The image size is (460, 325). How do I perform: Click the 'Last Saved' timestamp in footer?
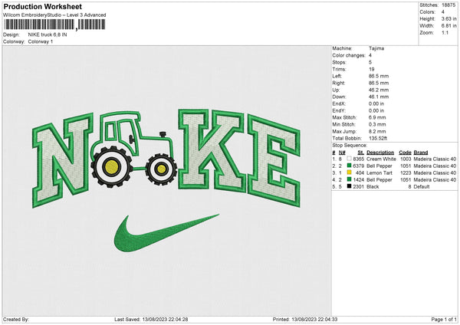[151, 319]
